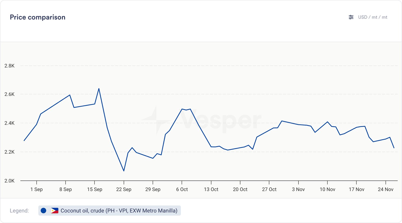This screenshot has width=402, height=223.
Task: Select the 6 Oct date tick
Action: [182, 189]
